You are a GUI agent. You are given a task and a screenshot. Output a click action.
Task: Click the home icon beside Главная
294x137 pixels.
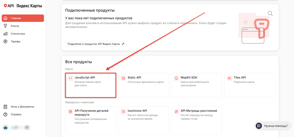click(x=5, y=18)
